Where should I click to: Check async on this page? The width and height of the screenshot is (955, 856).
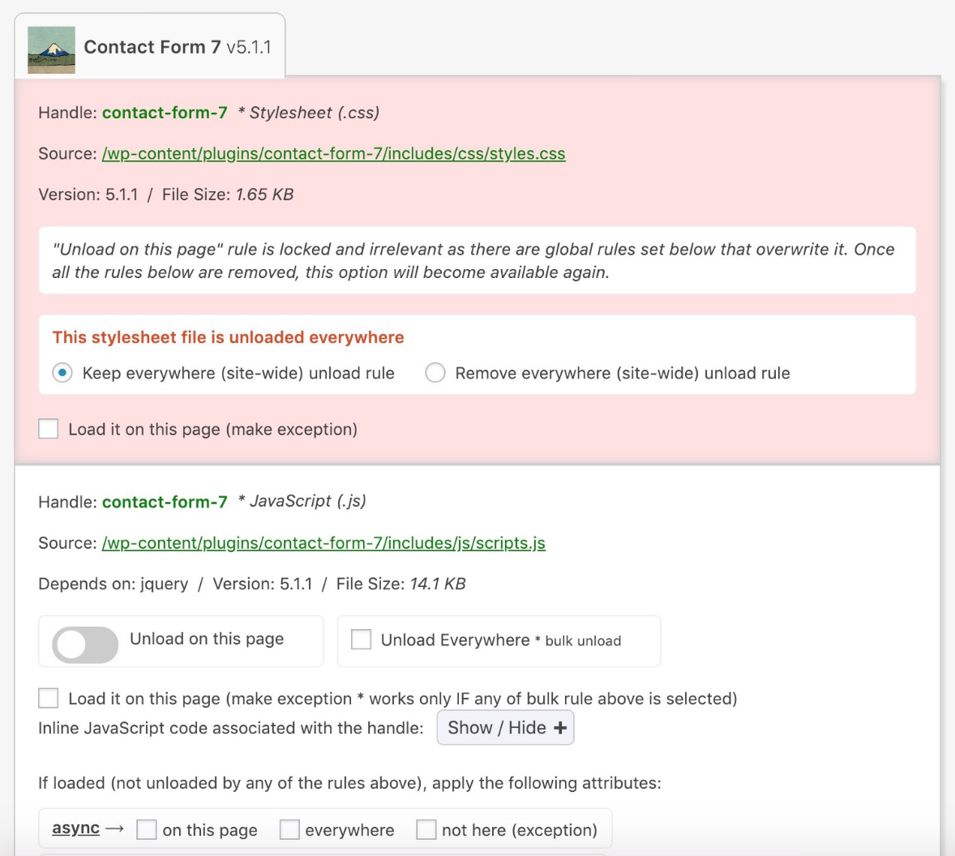tap(147, 829)
